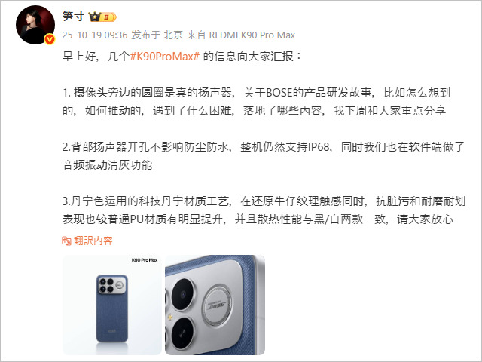
Task: Click the lower camera lens in close-up
Action: tap(183, 333)
